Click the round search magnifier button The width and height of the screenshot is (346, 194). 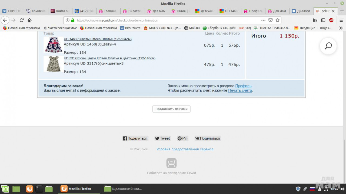coord(328,46)
